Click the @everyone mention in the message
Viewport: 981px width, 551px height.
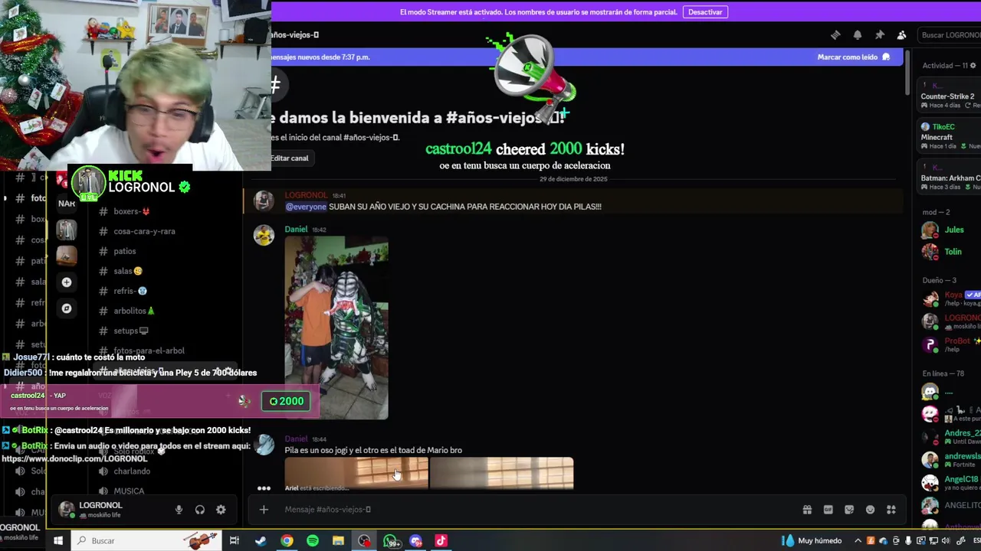(306, 207)
